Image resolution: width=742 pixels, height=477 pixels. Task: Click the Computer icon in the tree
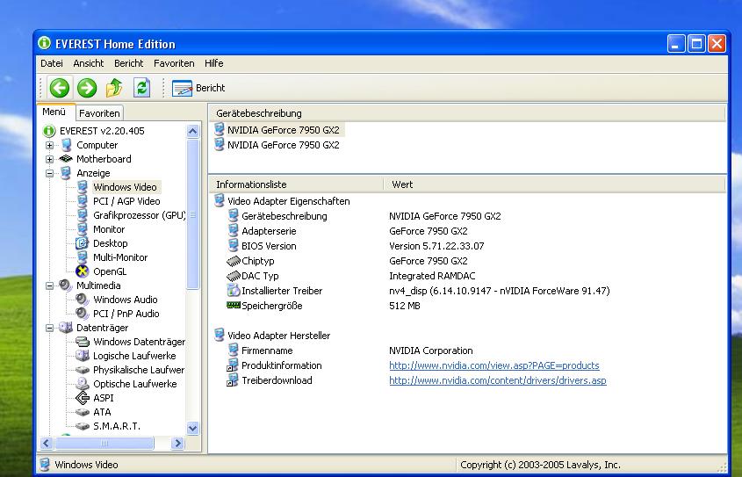pyautogui.click(x=66, y=145)
